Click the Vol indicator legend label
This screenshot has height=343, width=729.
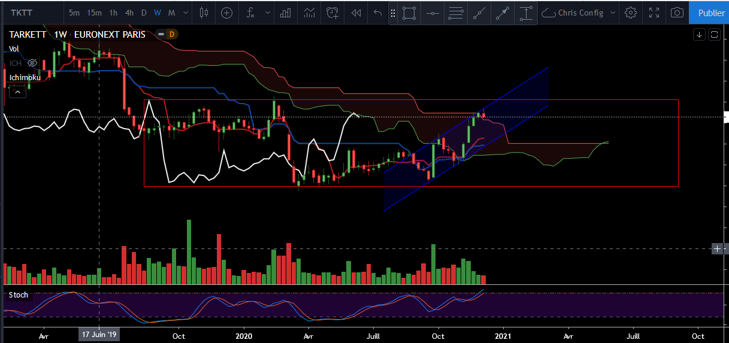point(14,48)
